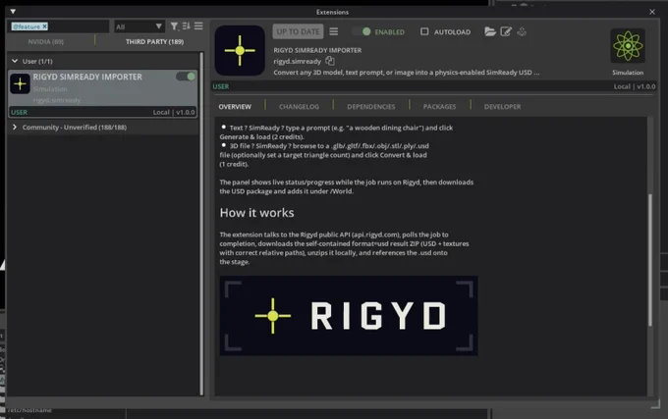Open the CHANGELOG tab
The image size is (668, 419).
(299, 107)
